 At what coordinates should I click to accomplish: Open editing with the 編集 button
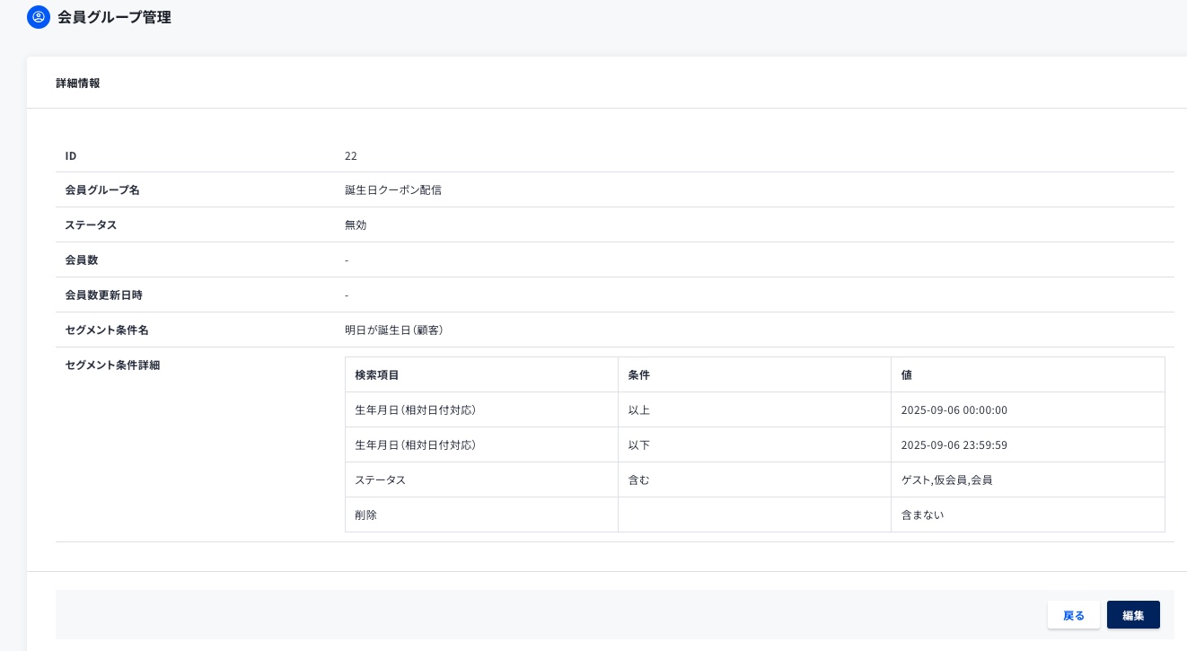pos(1132,615)
